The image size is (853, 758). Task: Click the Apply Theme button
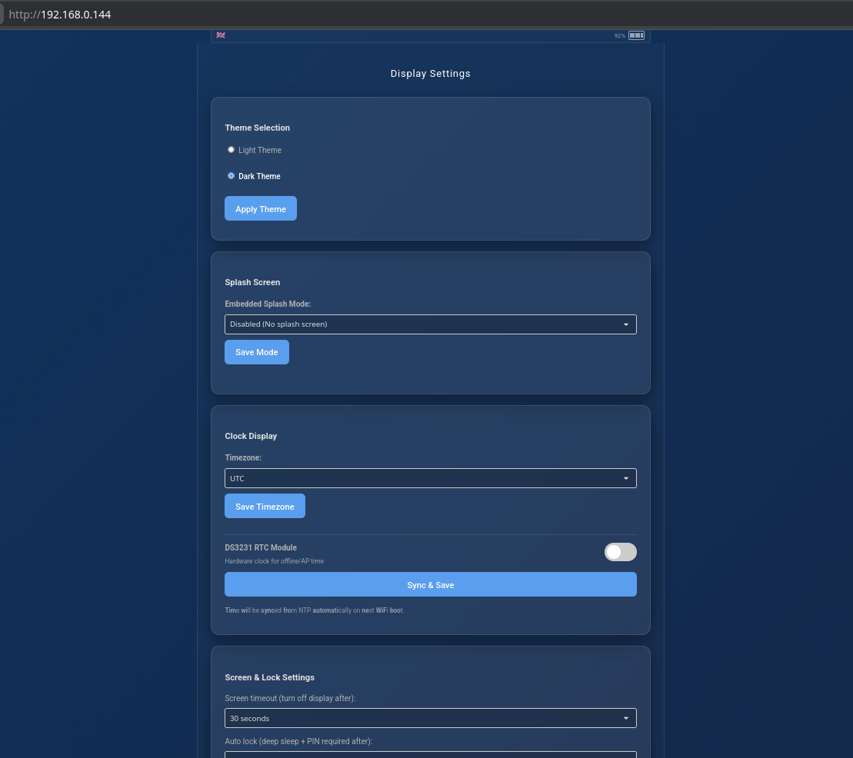pos(261,209)
